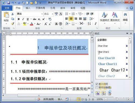Click the language indicator in status bar

point(49,99)
